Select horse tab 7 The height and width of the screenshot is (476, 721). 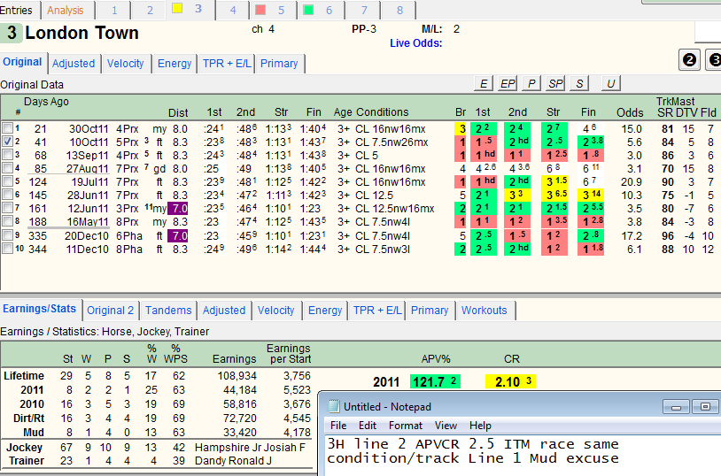[364, 10]
